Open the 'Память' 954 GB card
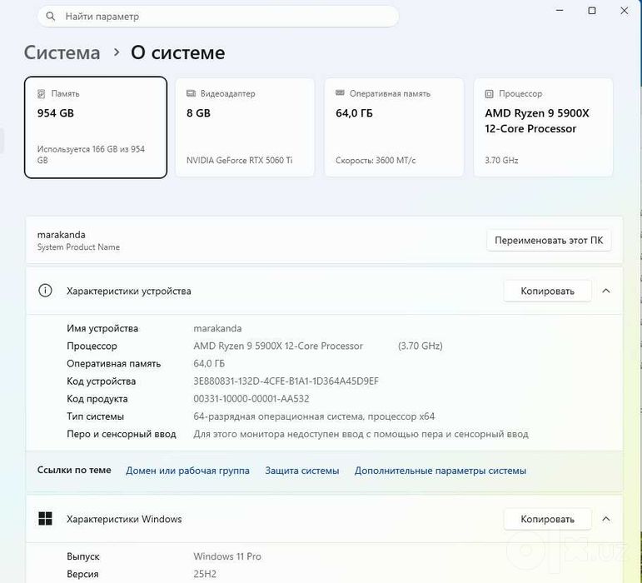642x583 pixels. (x=96, y=127)
